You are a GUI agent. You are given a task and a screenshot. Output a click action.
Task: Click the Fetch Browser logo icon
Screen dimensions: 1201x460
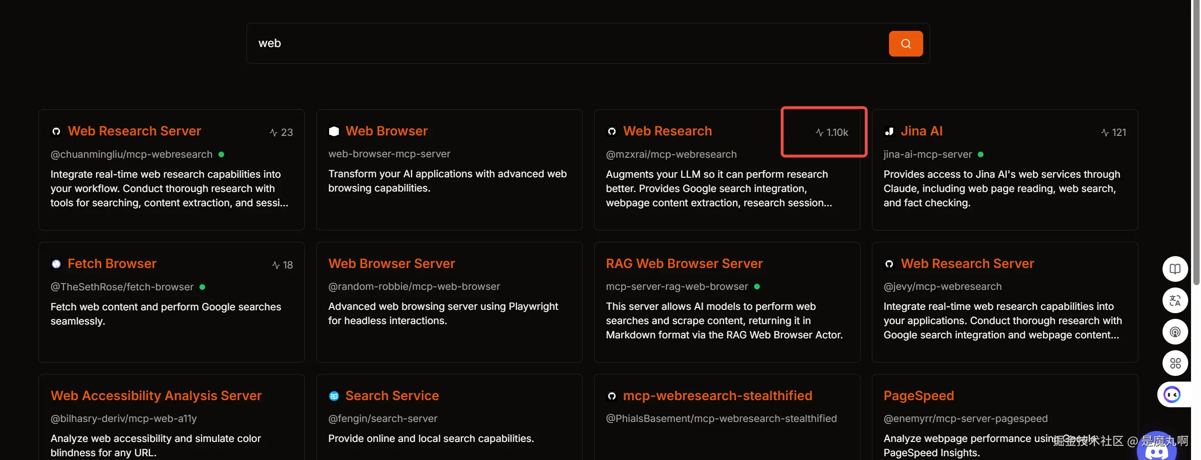click(x=56, y=264)
